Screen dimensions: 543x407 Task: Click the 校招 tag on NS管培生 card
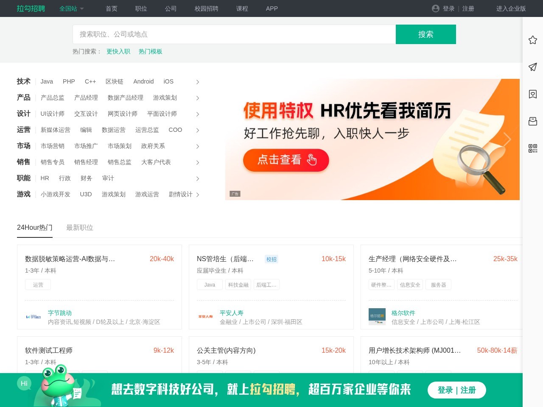click(x=271, y=259)
